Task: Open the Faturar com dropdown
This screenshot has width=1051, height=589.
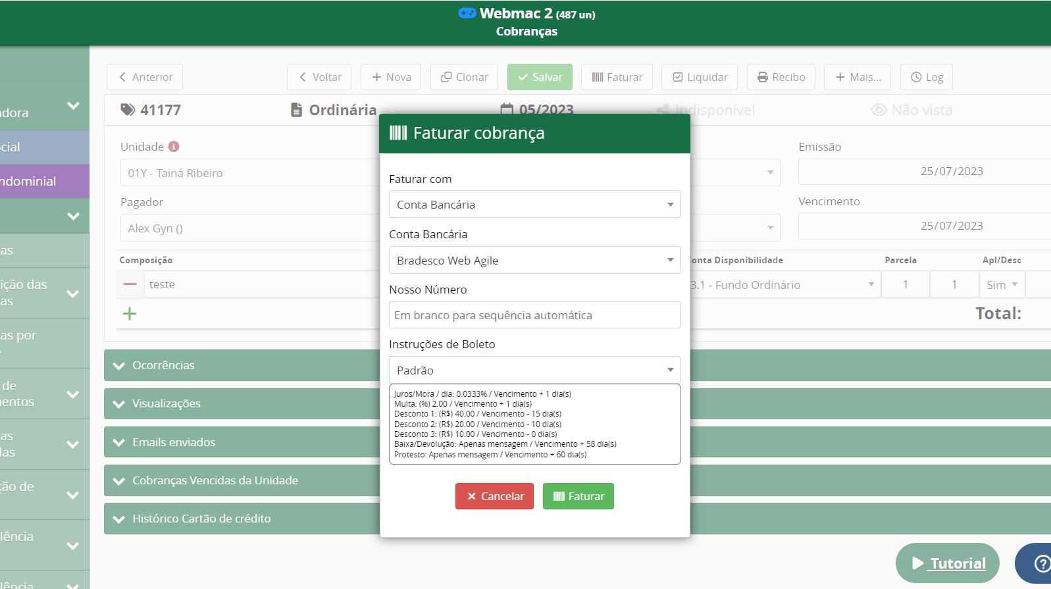Action: click(534, 205)
